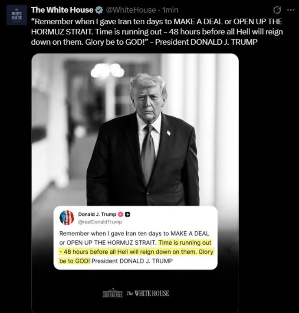The width and height of the screenshot is (299, 313).
Task: Open the black-and-white Trump photo
Action: (x=135, y=130)
